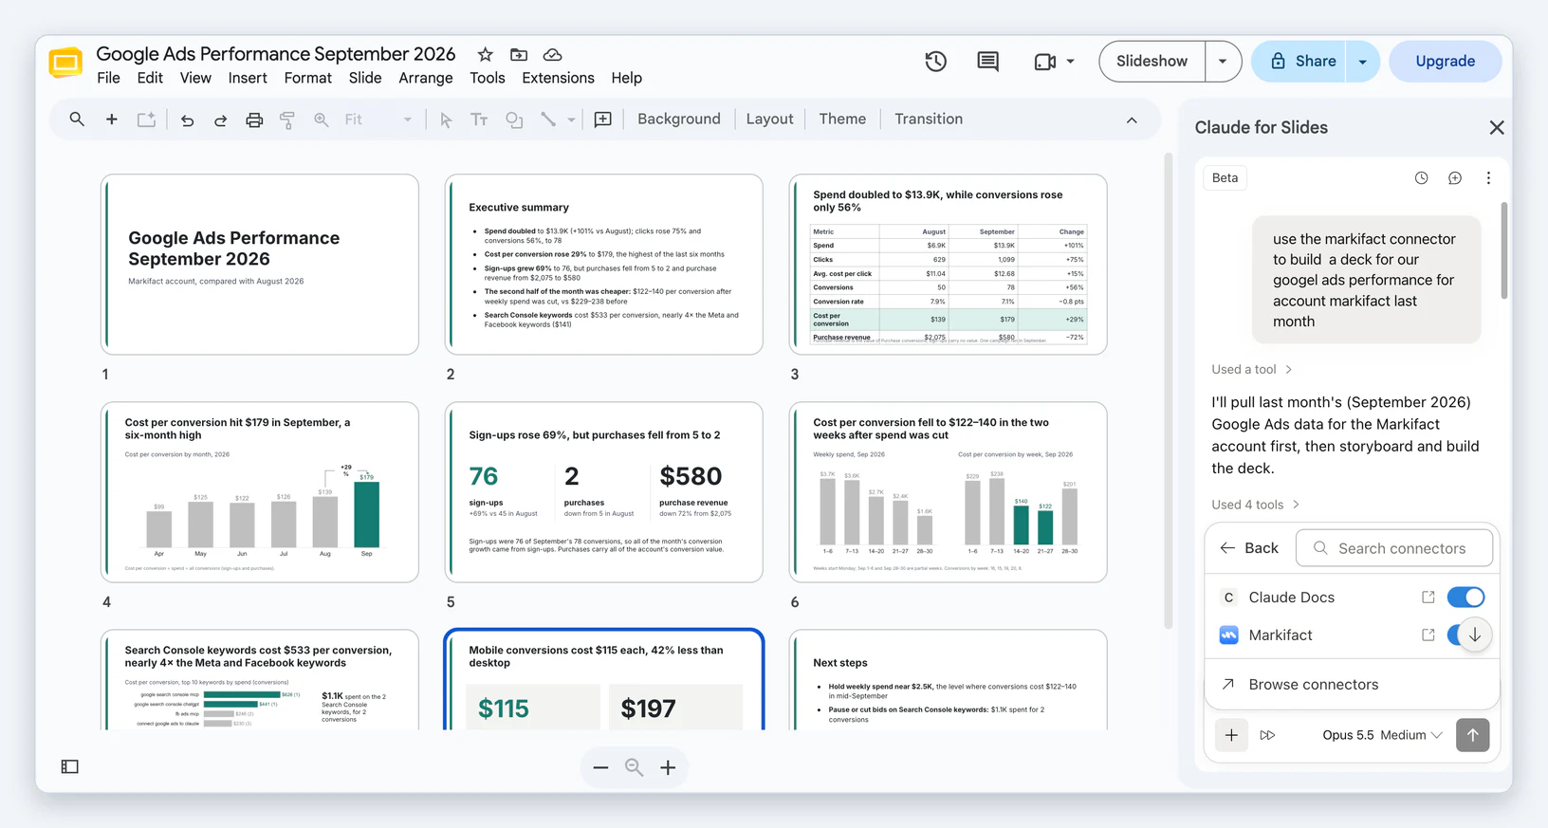1548x828 pixels.
Task: Open Claude panel more options menu
Action: pos(1488,178)
